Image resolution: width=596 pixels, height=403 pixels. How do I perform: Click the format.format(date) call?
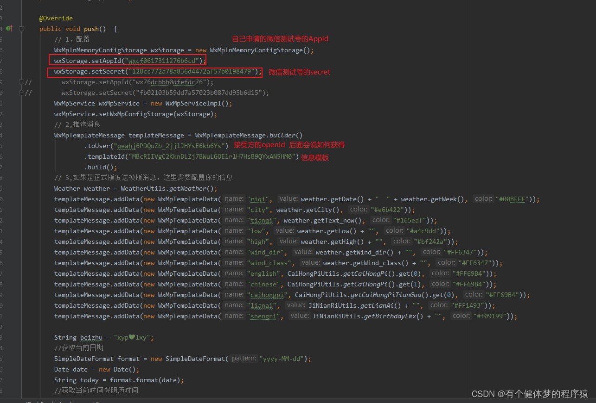click(145, 380)
